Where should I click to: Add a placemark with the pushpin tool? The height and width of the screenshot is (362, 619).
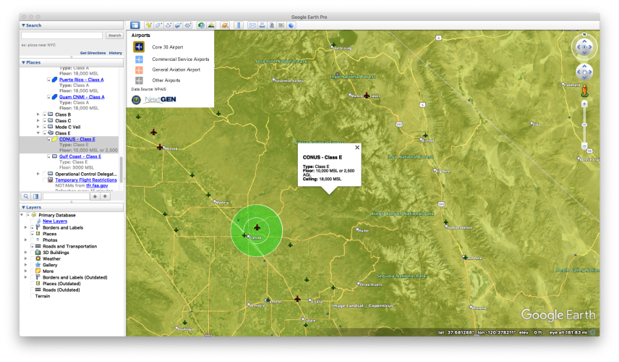click(x=149, y=25)
